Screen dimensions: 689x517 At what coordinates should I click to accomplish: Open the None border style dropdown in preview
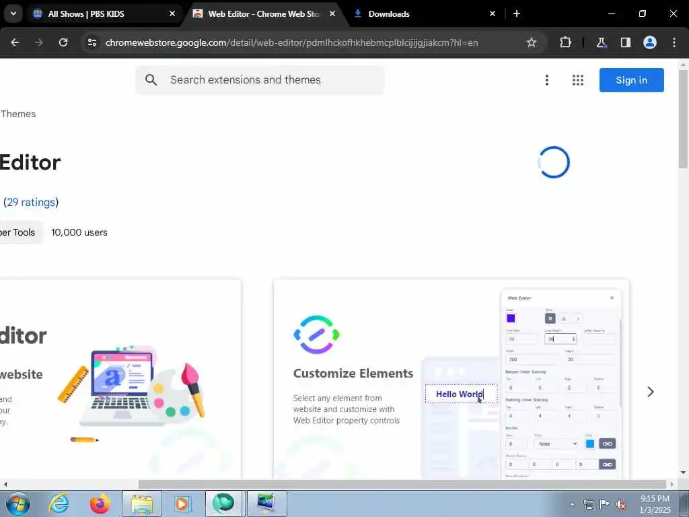coord(556,444)
